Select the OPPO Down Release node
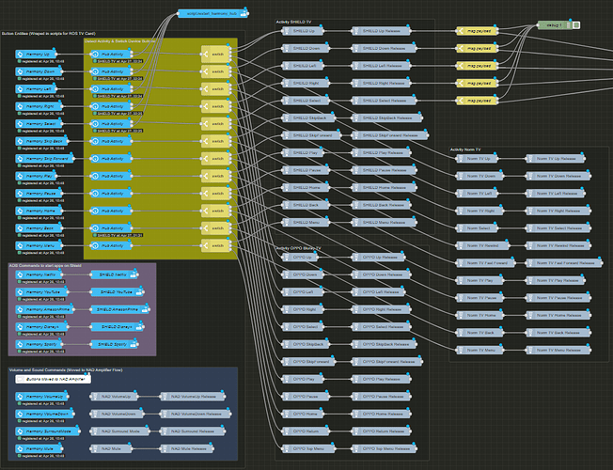The width and height of the screenshot is (613, 470). [x=381, y=274]
